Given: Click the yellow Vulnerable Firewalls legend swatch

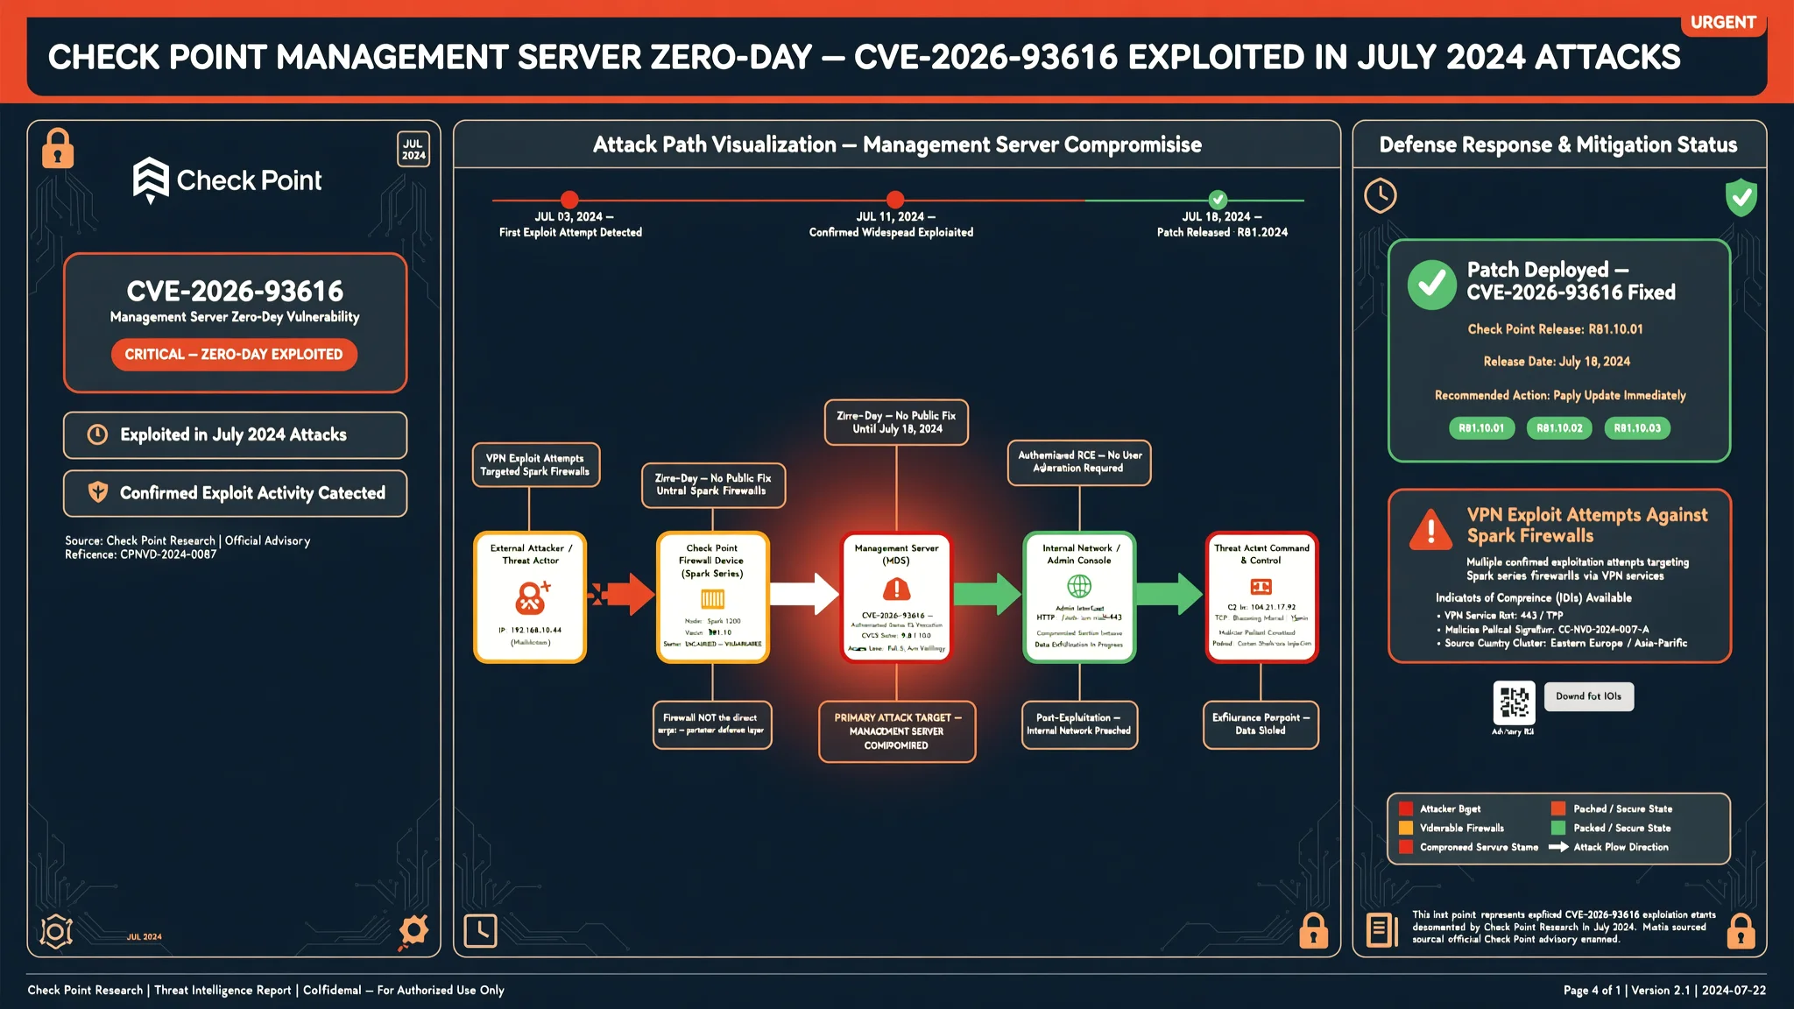Looking at the screenshot, I should 1406,828.
